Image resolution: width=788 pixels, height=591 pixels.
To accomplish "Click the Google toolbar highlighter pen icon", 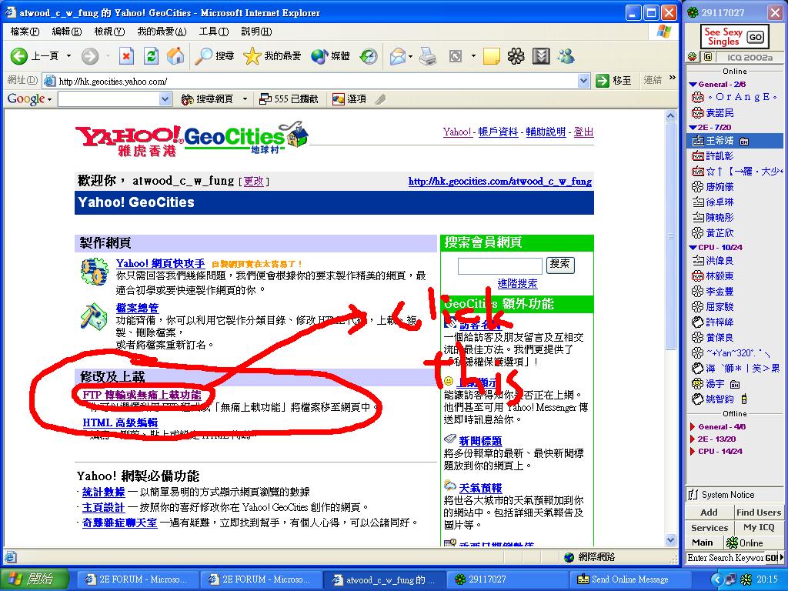I will (380, 99).
